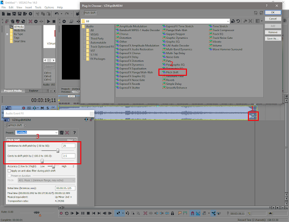
Task: Click the Project Media stop icon
Action: pyautogui.click(x=54, y=22)
